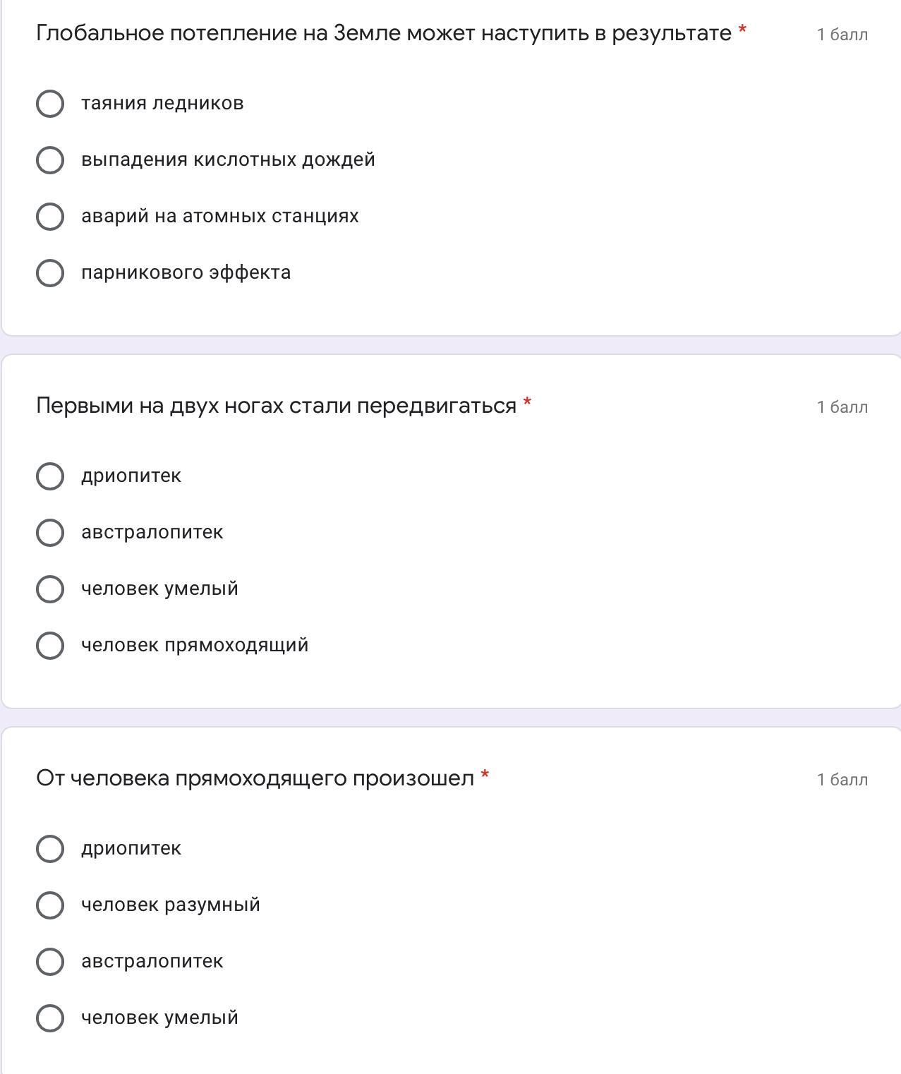Pick 'австралопитек' under 'От человека прямоходящего произошел'
The width and height of the screenshot is (901, 1074).
pos(50,962)
